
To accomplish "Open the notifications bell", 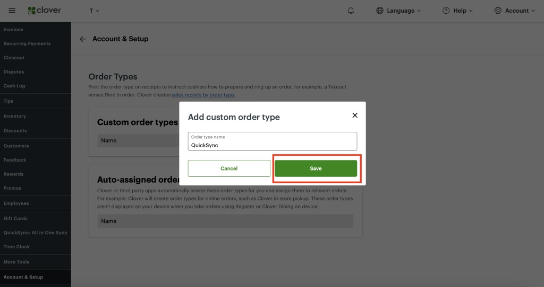I will click(x=351, y=11).
